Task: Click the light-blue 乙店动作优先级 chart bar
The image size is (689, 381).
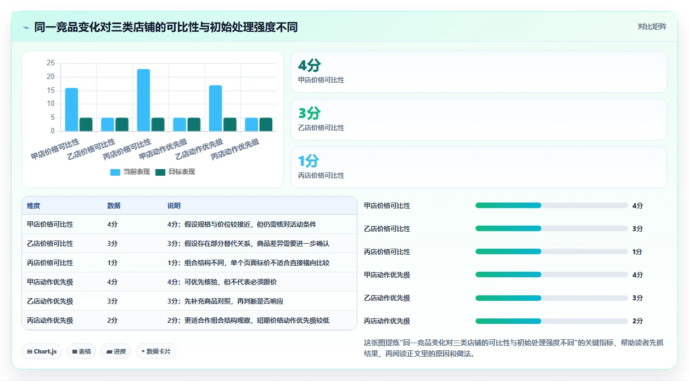Action: coord(215,108)
